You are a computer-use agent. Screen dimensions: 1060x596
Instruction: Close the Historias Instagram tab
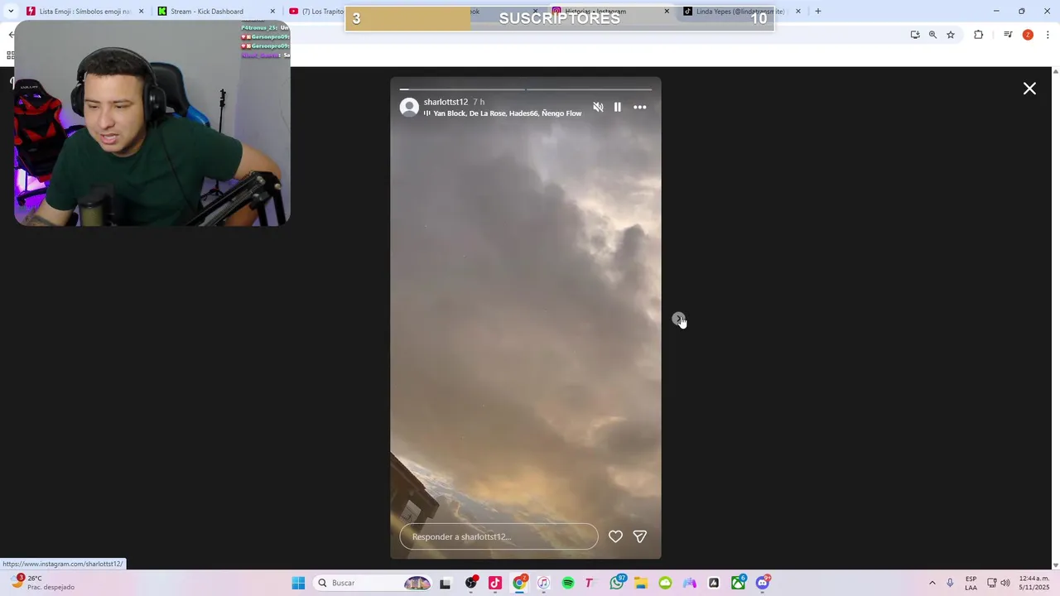point(667,12)
